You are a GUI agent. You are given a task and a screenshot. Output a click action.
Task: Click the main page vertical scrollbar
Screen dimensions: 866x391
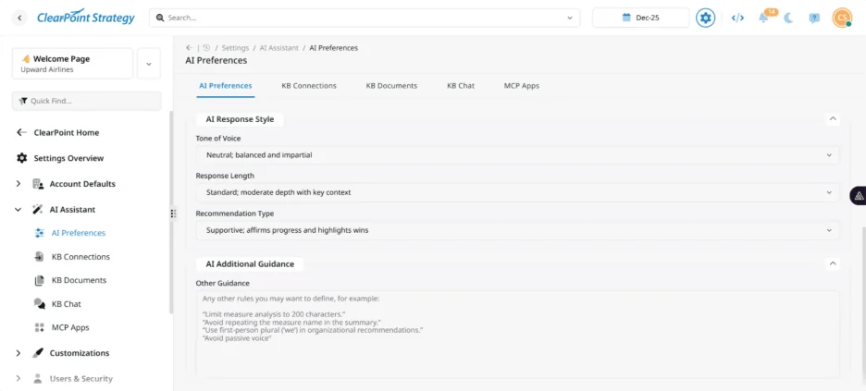[863, 302]
